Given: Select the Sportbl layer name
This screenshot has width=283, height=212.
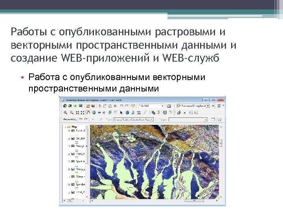Looking at the screenshot, I should [80, 185].
